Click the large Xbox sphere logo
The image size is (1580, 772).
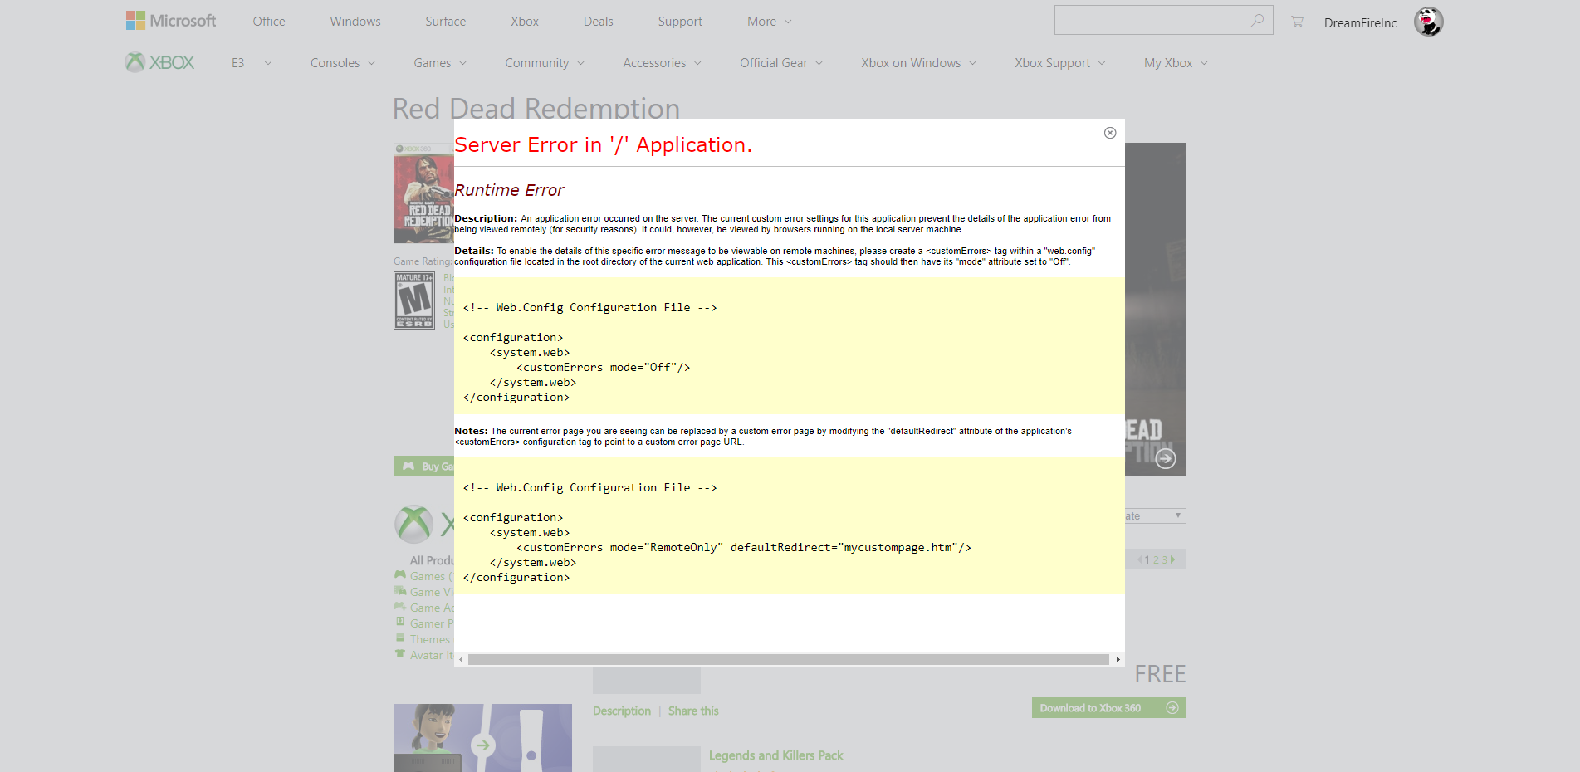click(414, 524)
